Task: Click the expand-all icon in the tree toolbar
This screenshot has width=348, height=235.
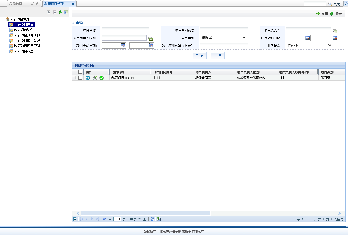Action: [x=48, y=12]
